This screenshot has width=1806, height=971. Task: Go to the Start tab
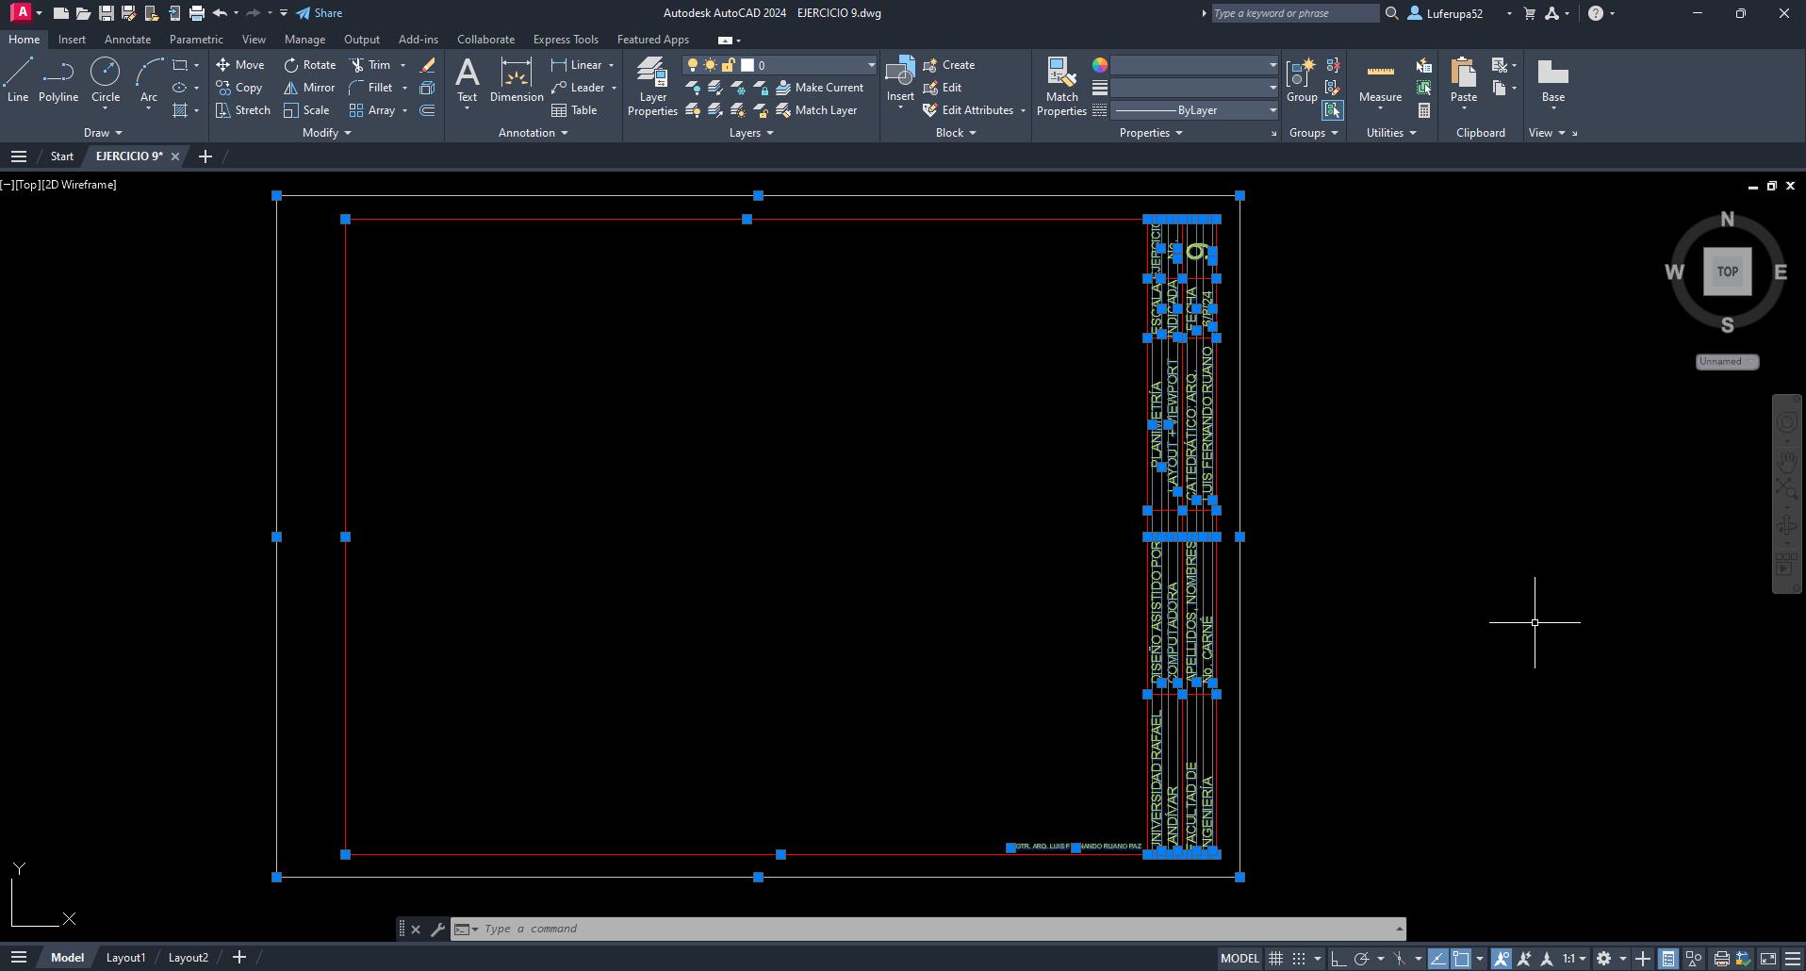point(61,156)
